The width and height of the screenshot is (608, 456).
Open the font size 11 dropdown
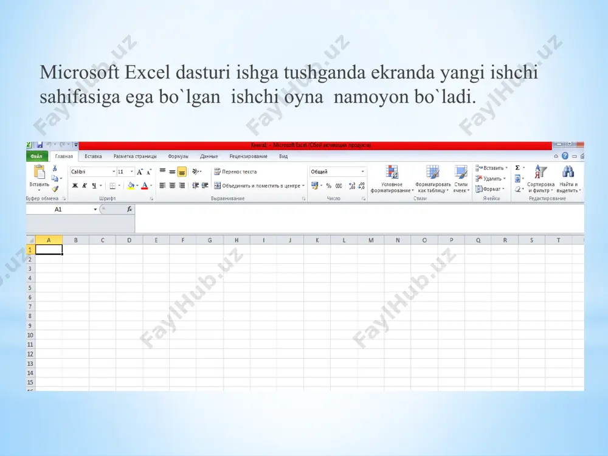(x=132, y=172)
